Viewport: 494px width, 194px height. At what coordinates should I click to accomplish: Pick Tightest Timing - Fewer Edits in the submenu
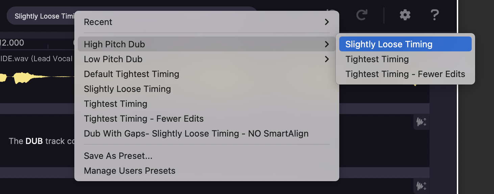click(405, 74)
